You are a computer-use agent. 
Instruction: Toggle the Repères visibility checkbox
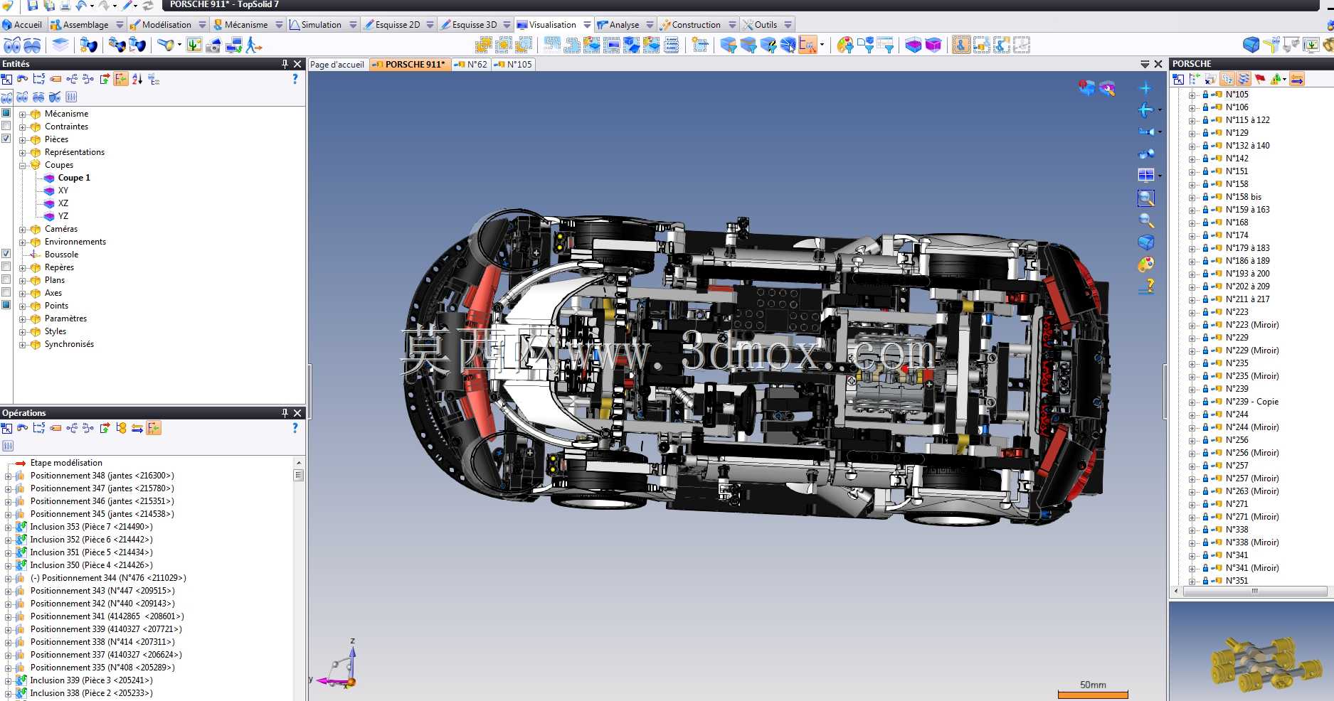(6, 267)
